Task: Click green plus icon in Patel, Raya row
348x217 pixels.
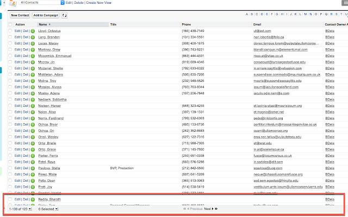Action: (x=33, y=162)
